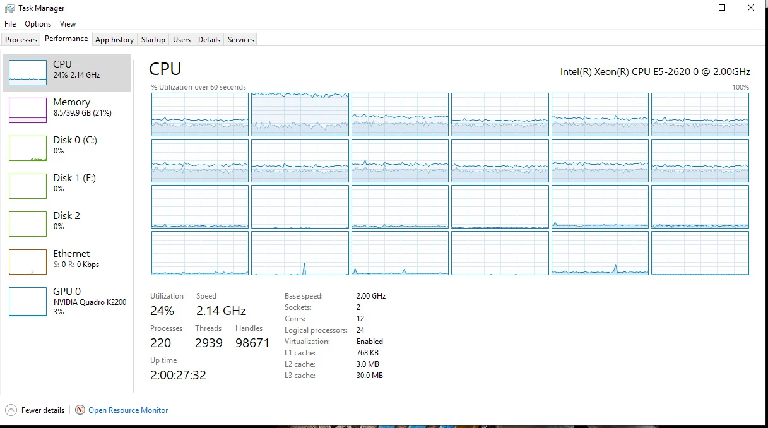Click the first logical processor graph
The width and height of the screenshot is (768, 428).
click(x=200, y=114)
